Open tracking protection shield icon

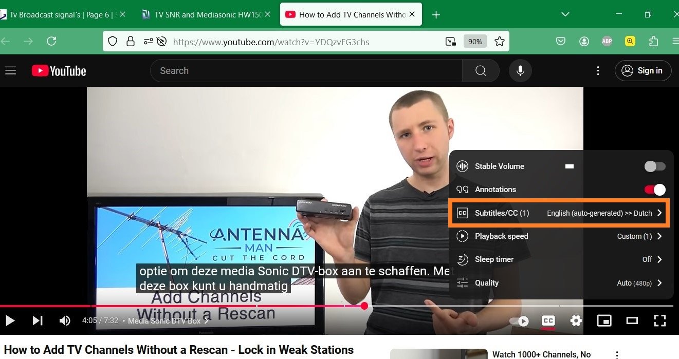[113, 42]
